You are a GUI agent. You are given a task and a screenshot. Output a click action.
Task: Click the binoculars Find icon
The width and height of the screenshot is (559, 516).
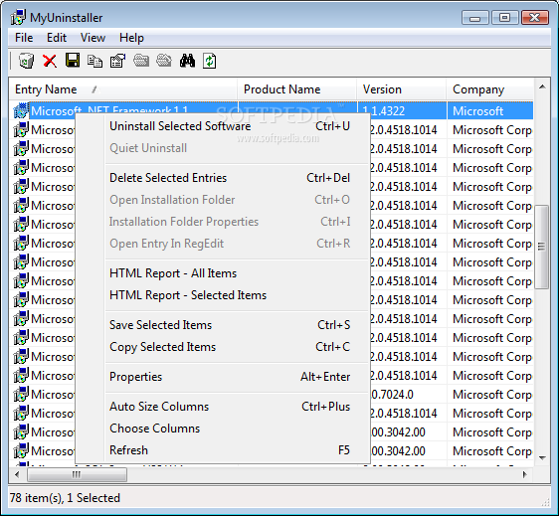(x=187, y=61)
